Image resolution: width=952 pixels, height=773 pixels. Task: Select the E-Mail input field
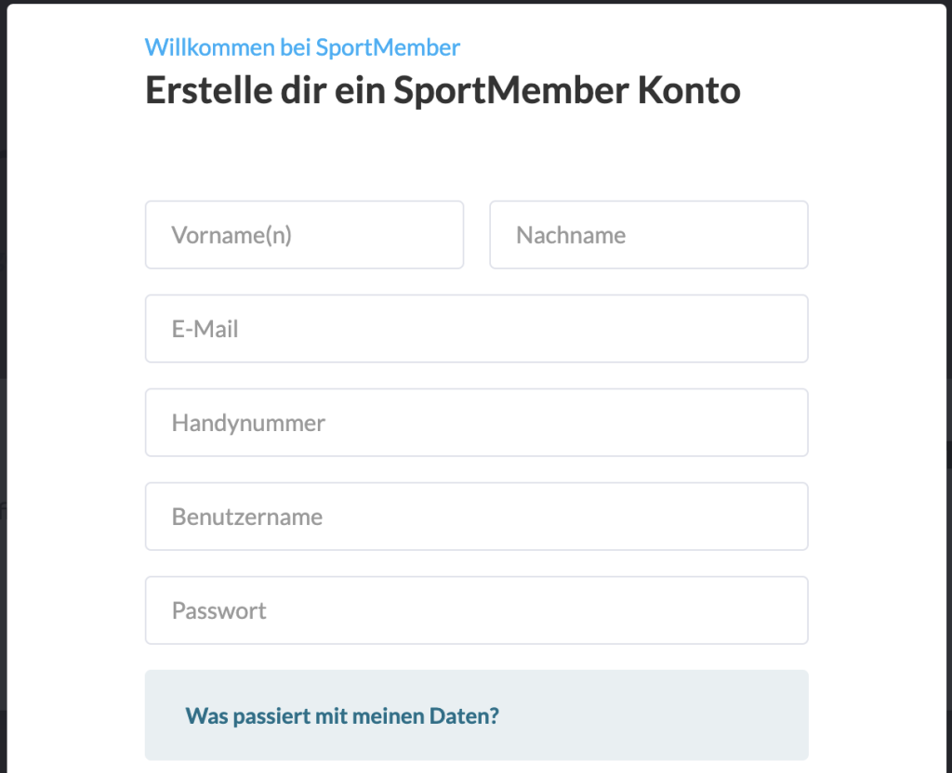(476, 329)
